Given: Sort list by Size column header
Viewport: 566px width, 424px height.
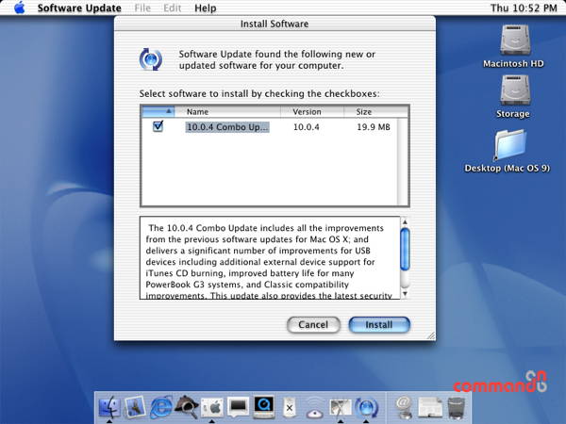Looking at the screenshot, I should point(375,112).
